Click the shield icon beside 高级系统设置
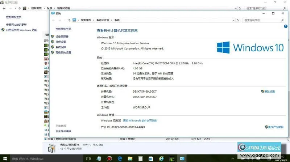This screenshot has width=290, height=162. point(53,52)
